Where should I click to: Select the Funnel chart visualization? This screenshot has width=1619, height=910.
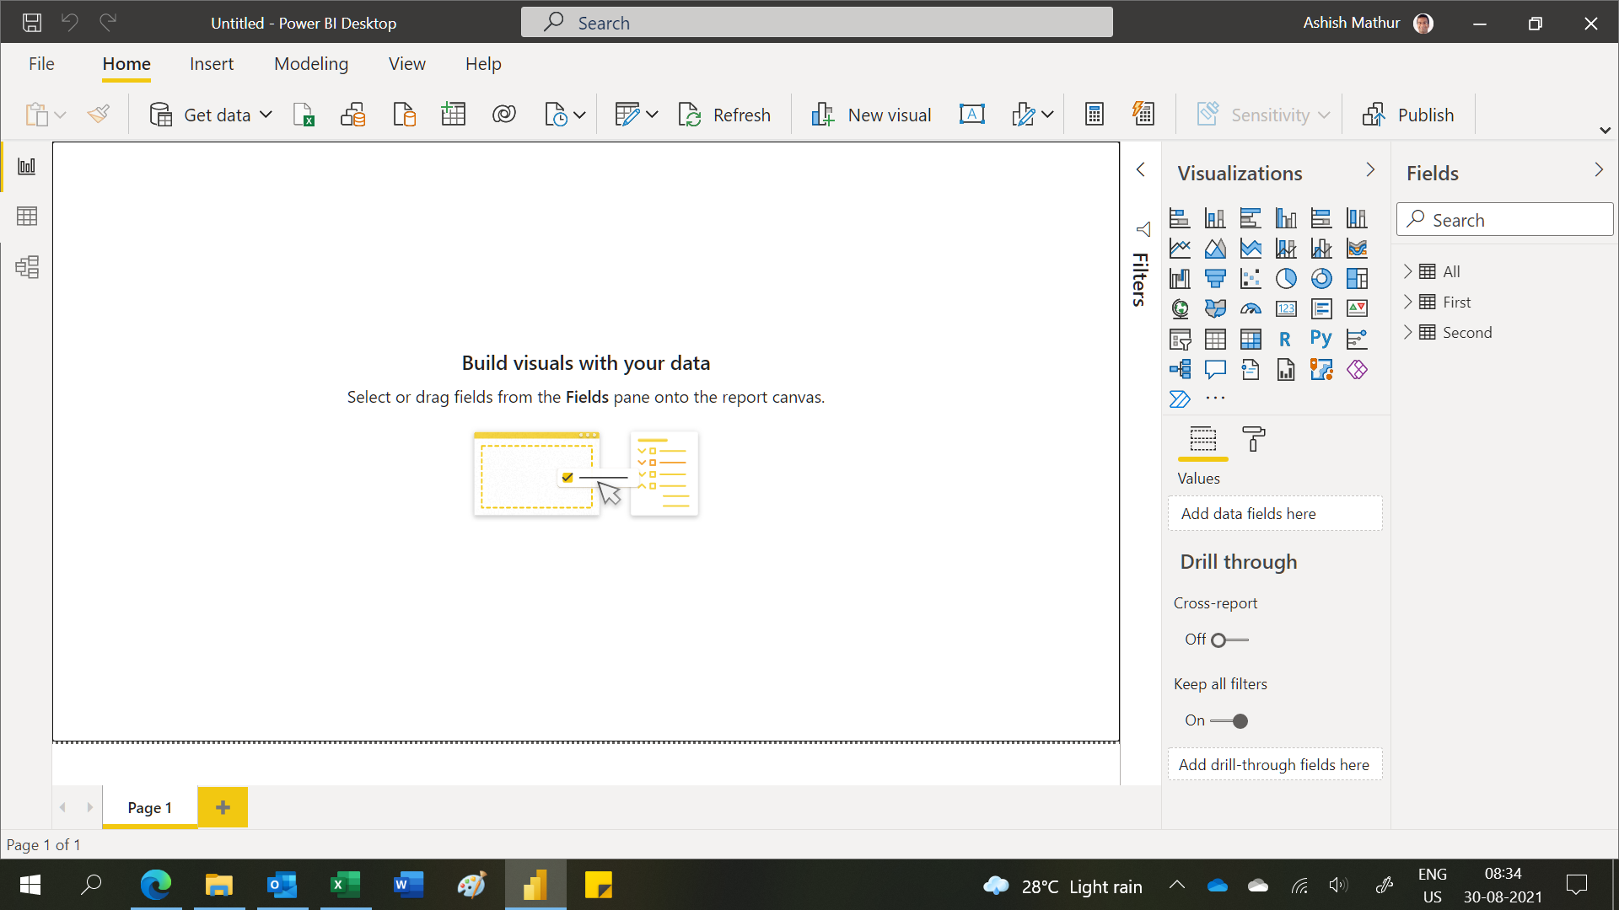1215,279
